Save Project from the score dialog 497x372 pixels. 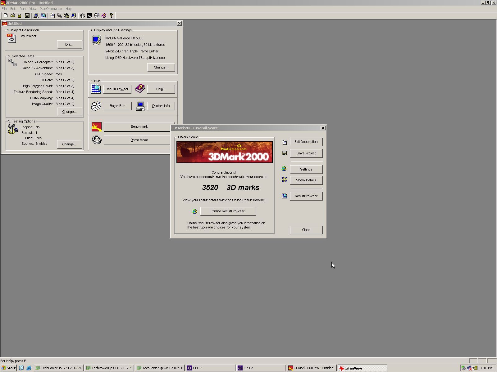pos(306,153)
